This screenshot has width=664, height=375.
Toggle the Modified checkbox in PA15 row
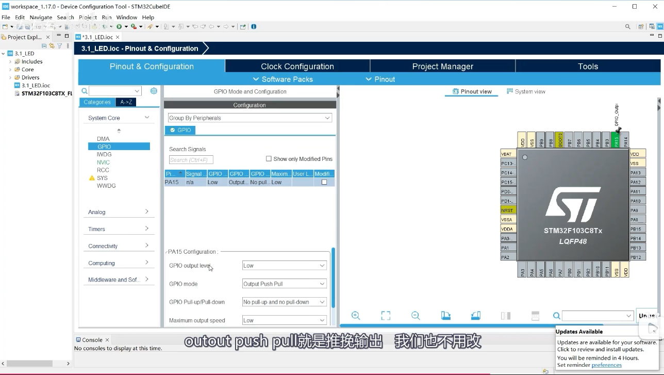(x=324, y=182)
